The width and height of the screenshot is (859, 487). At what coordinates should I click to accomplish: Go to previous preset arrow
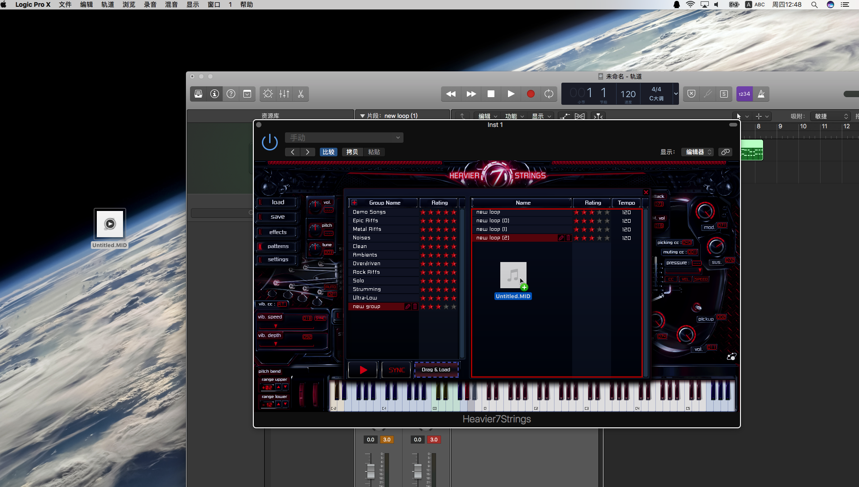click(x=293, y=152)
